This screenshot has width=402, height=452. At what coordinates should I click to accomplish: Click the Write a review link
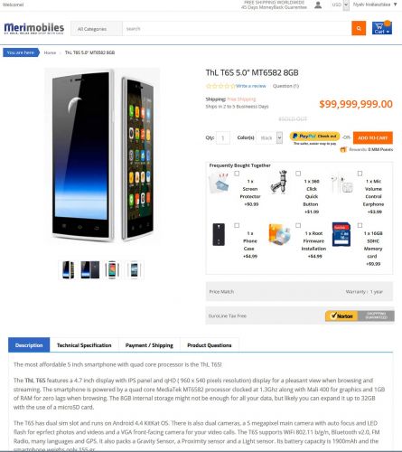[251, 86]
